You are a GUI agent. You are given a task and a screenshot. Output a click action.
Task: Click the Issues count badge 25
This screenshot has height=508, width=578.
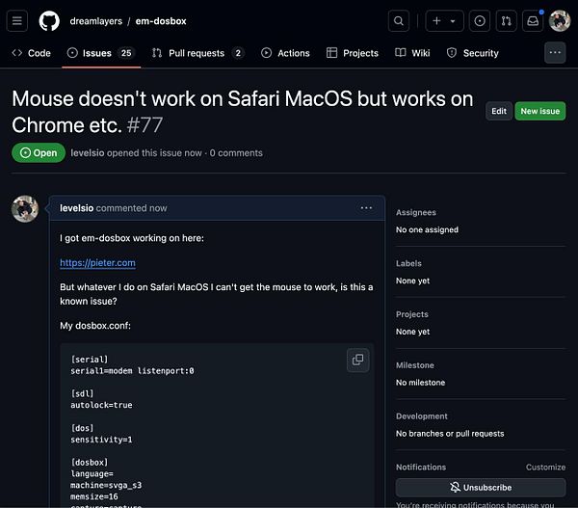point(126,53)
